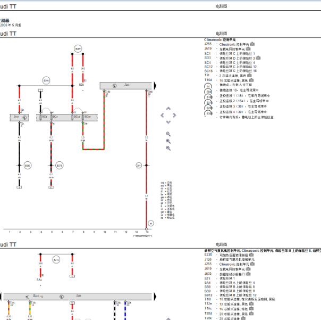
Task: Click the legend row ST1 fuse holder 1
Action: tap(219, 278)
